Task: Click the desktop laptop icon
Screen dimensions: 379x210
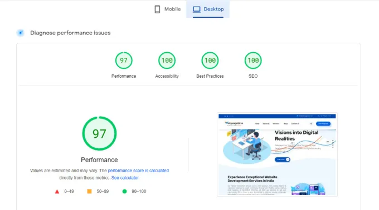Action: pyautogui.click(x=197, y=9)
